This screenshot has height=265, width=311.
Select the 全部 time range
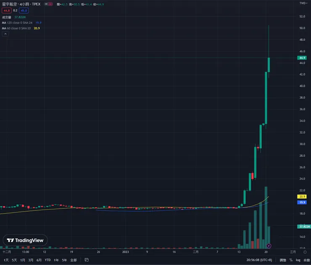74,260
